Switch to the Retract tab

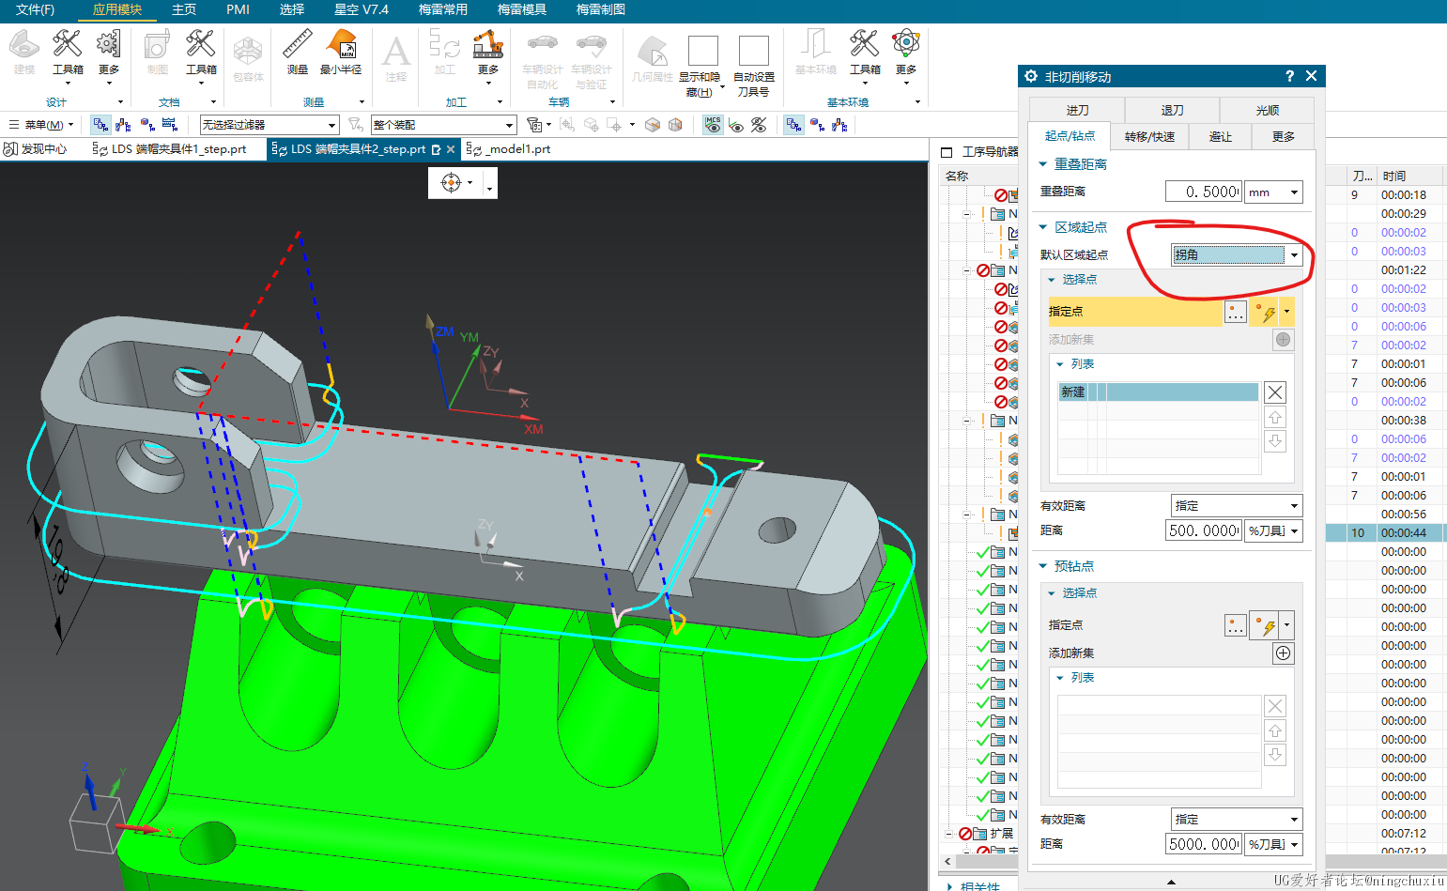[1172, 111]
